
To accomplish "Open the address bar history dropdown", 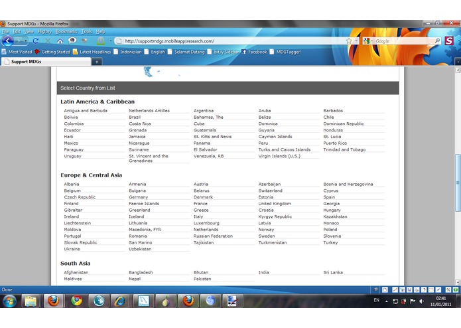I will pyautogui.click(x=356, y=41).
